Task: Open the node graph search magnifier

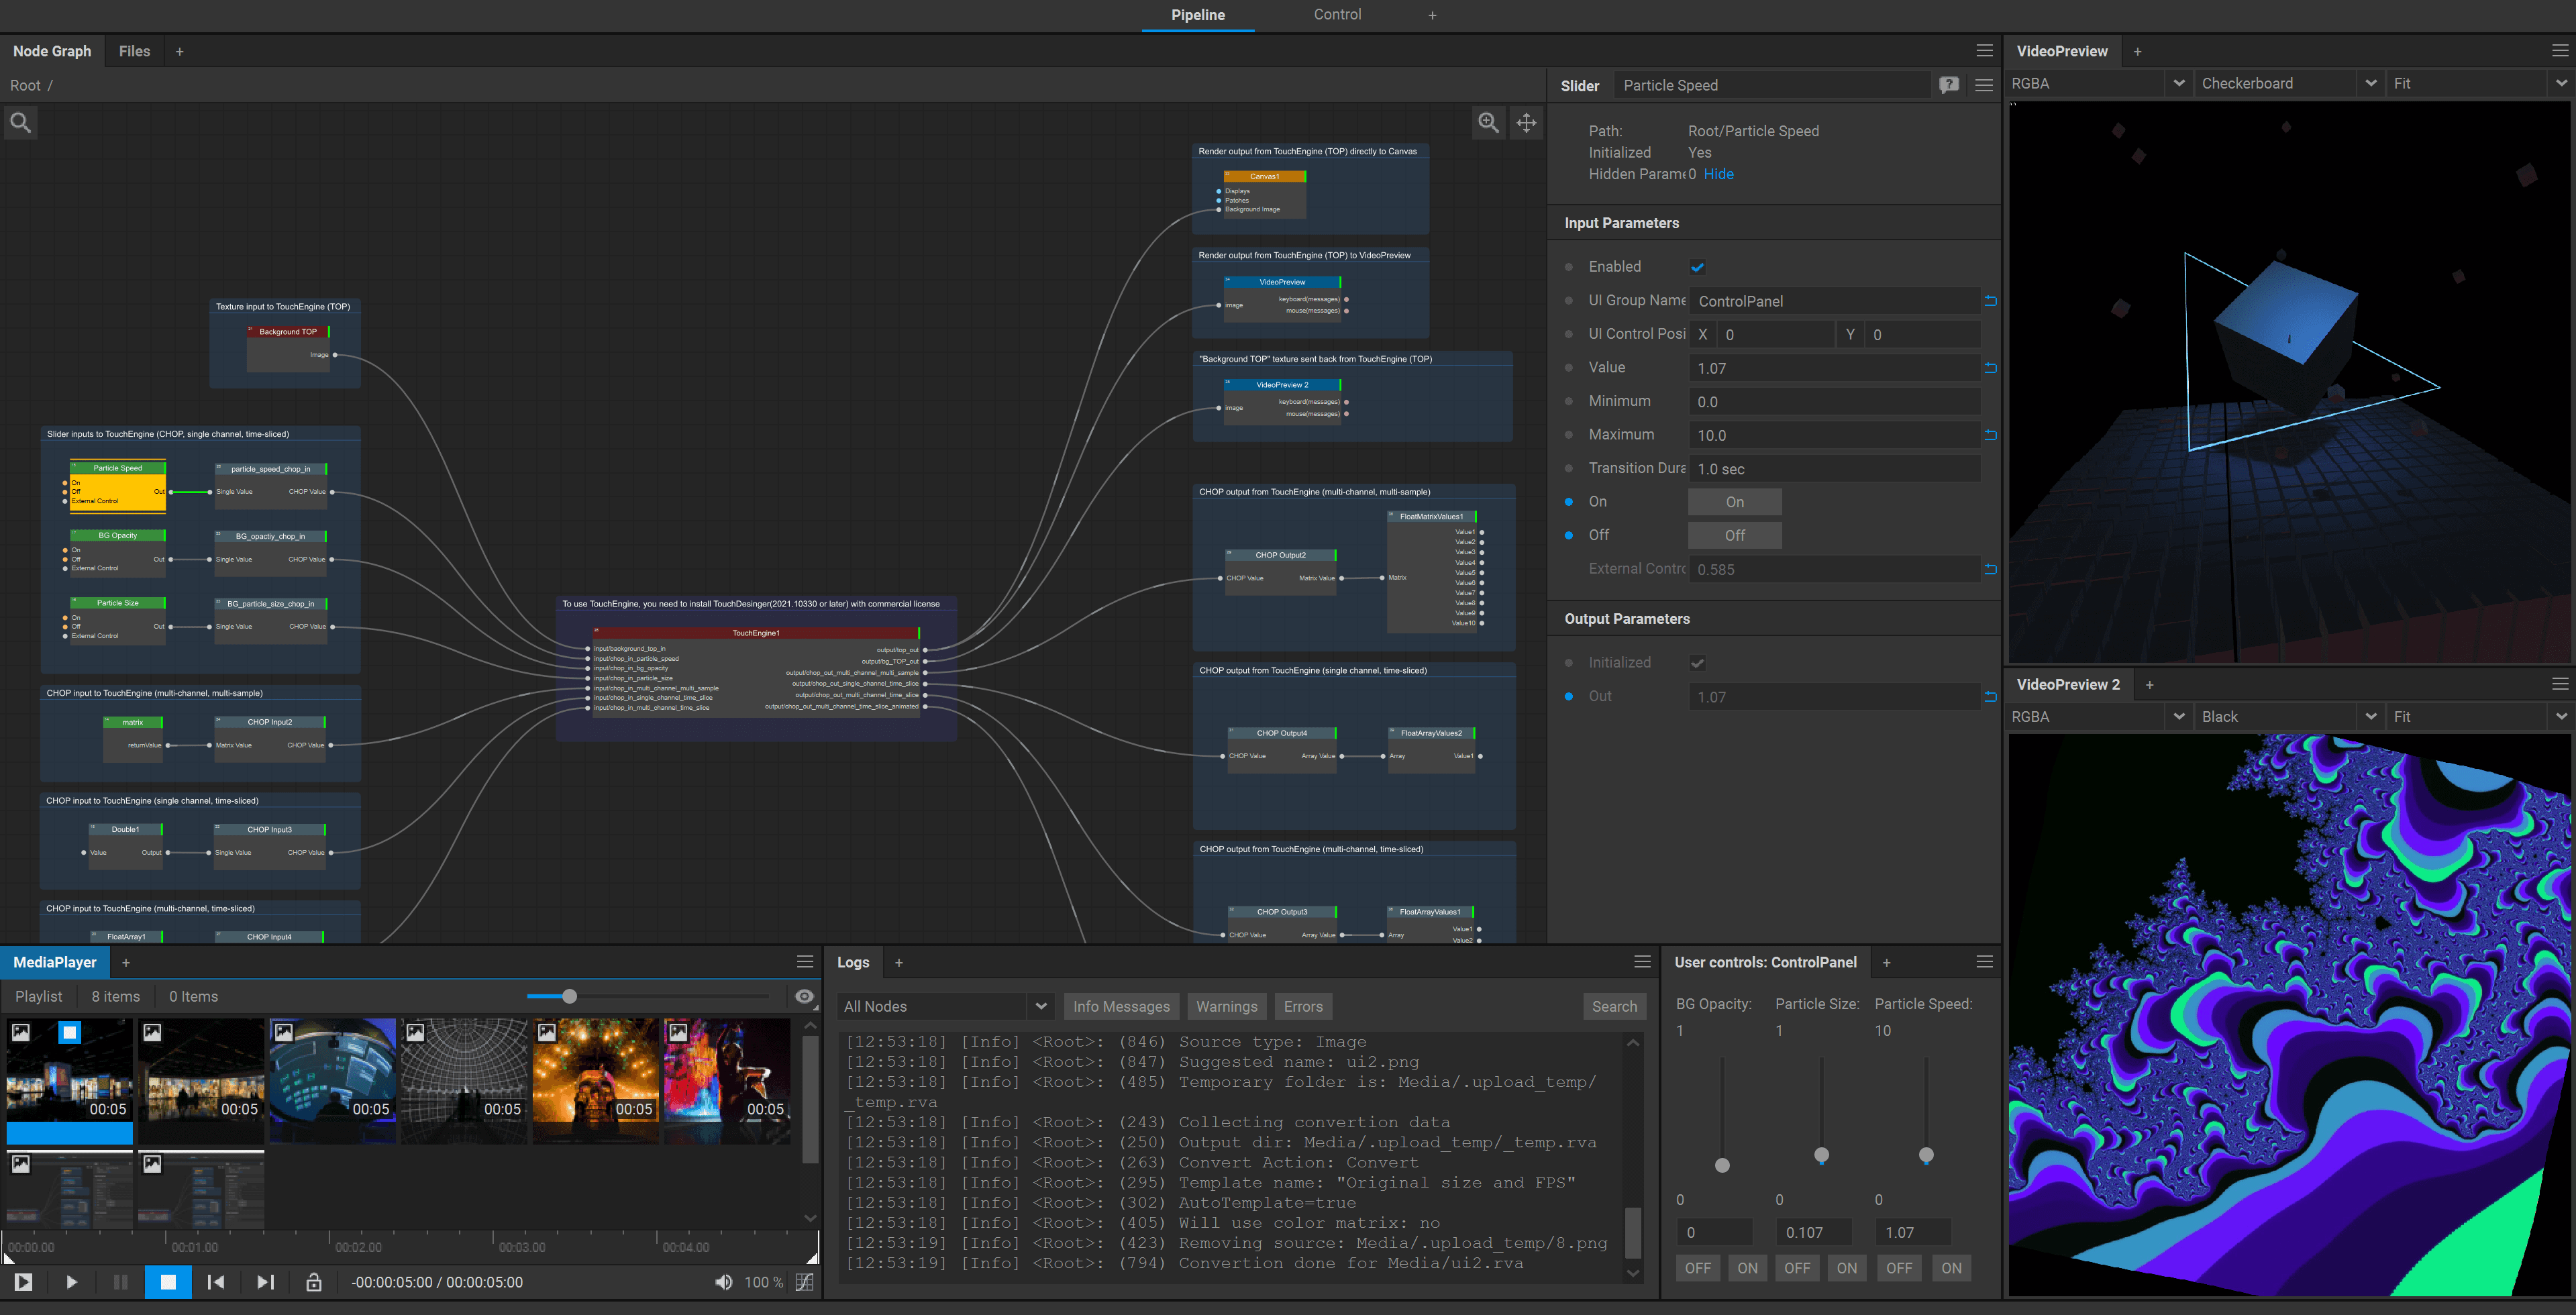Action: 20,123
